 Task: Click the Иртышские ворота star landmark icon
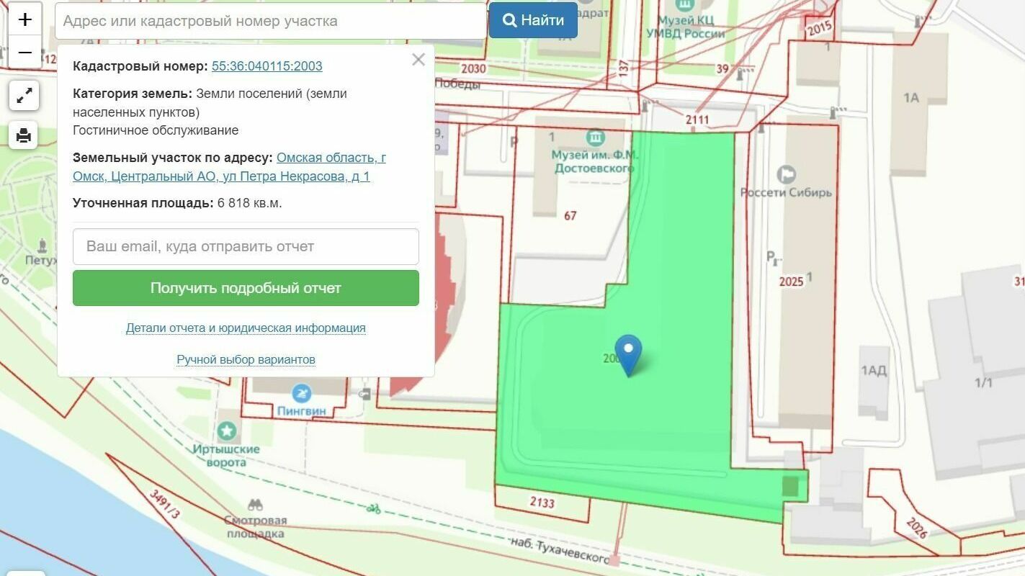click(x=227, y=431)
